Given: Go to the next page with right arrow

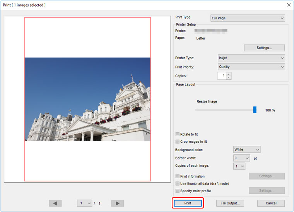Looking at the screenshot, I should point(117,203).
